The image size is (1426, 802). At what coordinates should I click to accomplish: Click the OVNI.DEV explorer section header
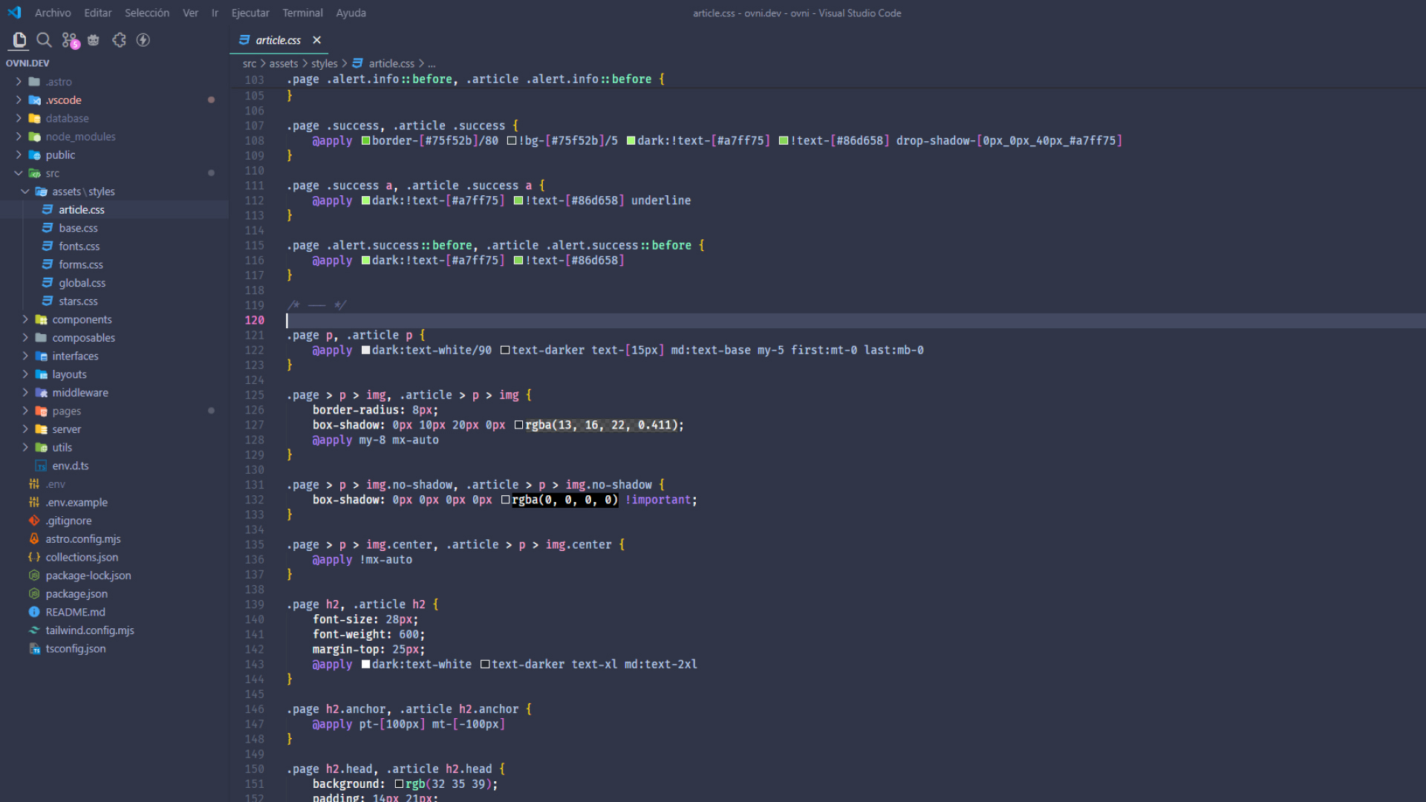[27, 63]
